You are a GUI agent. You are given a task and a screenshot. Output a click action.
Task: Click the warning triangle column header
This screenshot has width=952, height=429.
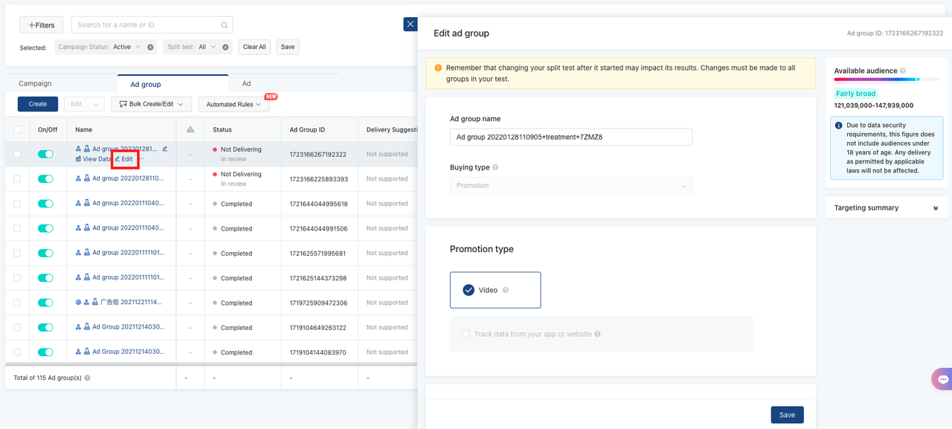[x=190, y=129]
